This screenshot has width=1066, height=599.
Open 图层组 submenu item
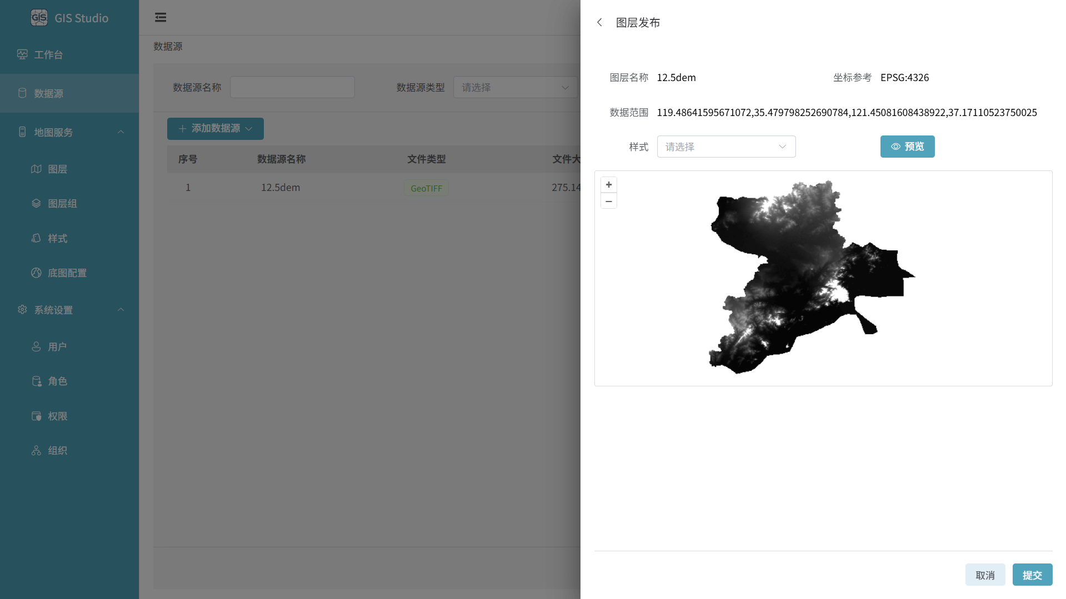[69, 203]
